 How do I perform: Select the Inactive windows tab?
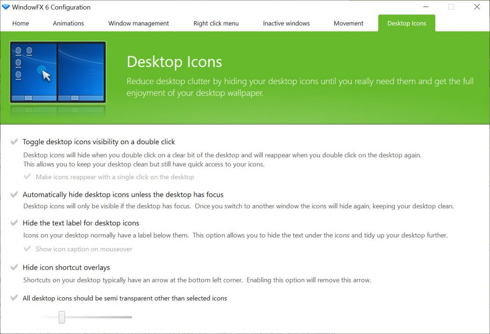(286, 23)
